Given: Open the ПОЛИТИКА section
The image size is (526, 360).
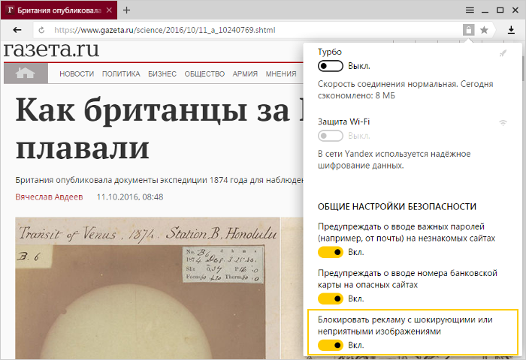Looking at the screenshot, I should [121, 73].
